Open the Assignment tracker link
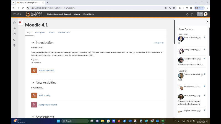The height and width of the screenshot is (124, 221). pyautogui.click(x=48, y=105)
